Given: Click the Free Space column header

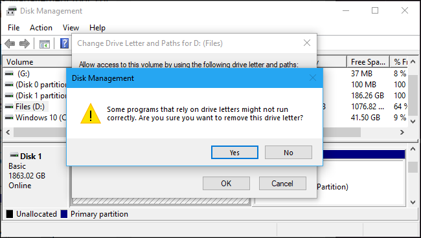Looking at the screenshot, I should click(x=368, y=62).
